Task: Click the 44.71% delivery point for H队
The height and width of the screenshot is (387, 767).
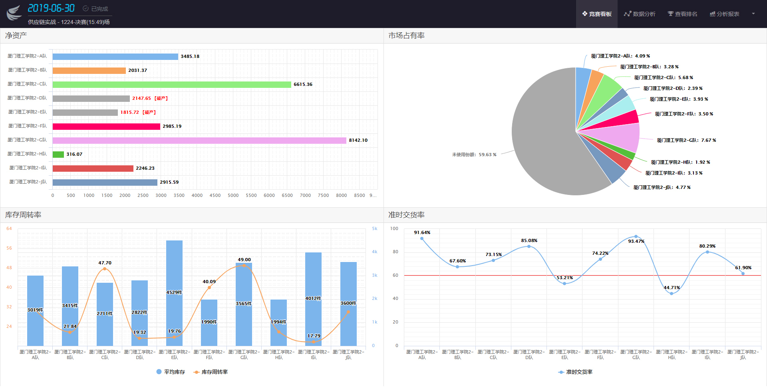Action: pos(672,294)
